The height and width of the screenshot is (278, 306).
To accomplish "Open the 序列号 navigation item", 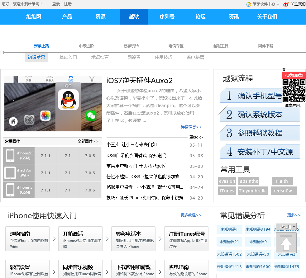I will [167, 17].
